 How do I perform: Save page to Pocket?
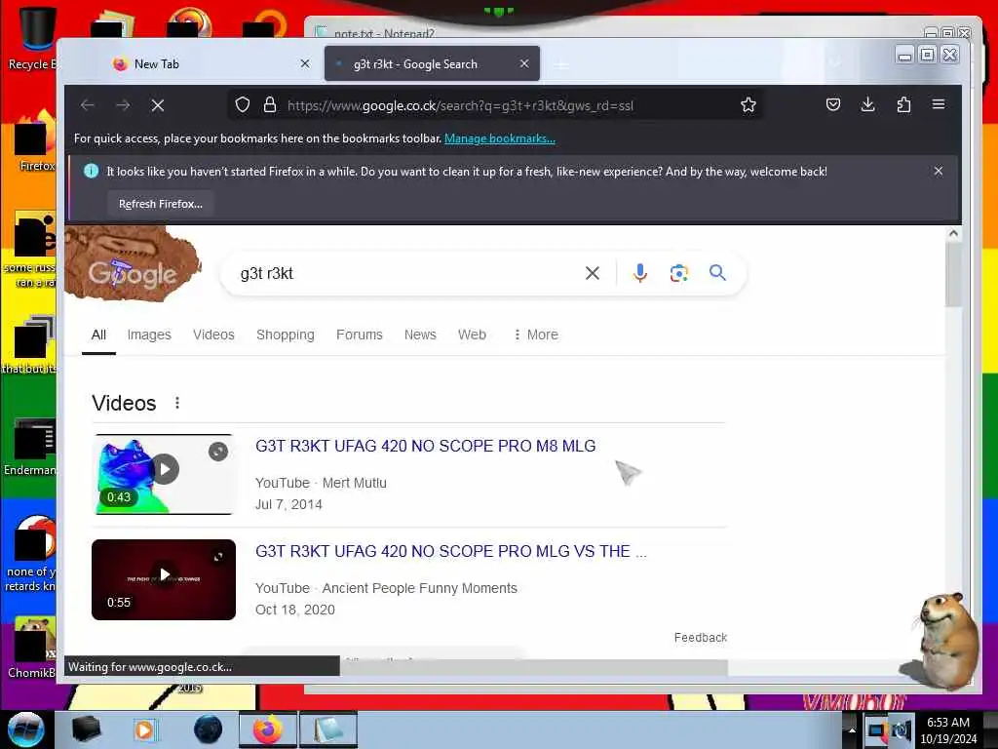[833, 104]
